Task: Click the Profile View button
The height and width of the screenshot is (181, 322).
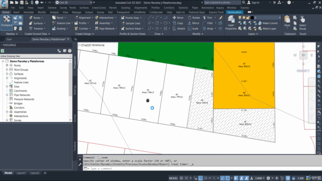Action: (x=131, y=18)
